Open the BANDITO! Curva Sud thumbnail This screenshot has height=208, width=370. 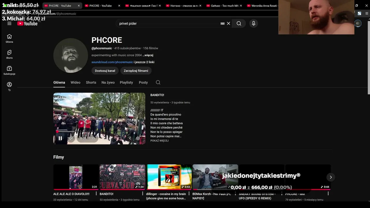coord(123,177)
